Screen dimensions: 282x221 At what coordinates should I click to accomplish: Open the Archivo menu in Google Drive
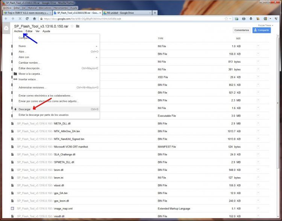click(18, 31)
